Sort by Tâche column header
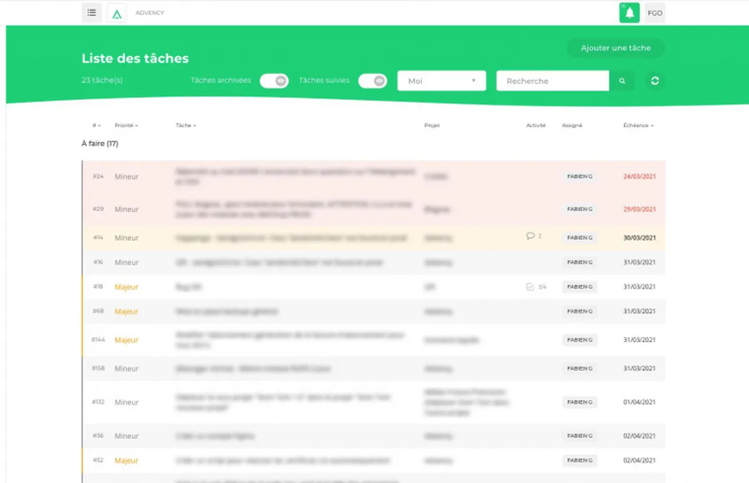Screen dimensions: 749x483 (185, 125)
